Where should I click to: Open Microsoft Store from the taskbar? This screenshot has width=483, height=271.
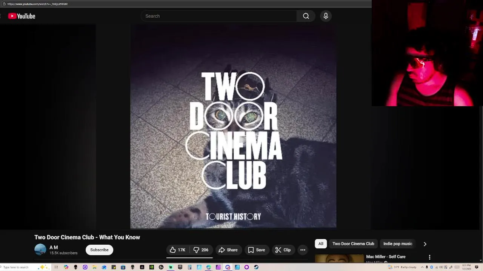[x=123, y=267]
